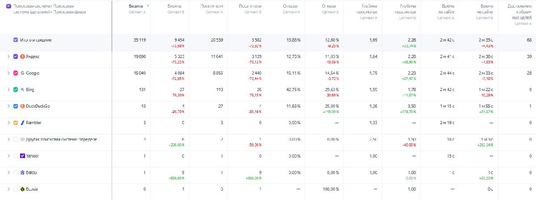Click the DuckDuckGo logo icon
The height and width of the screenshot is (200, 536).
[22, 106]
